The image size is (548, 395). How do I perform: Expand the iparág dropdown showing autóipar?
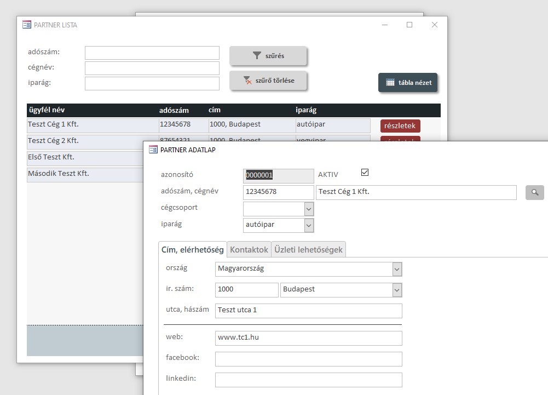coord(309,225)
